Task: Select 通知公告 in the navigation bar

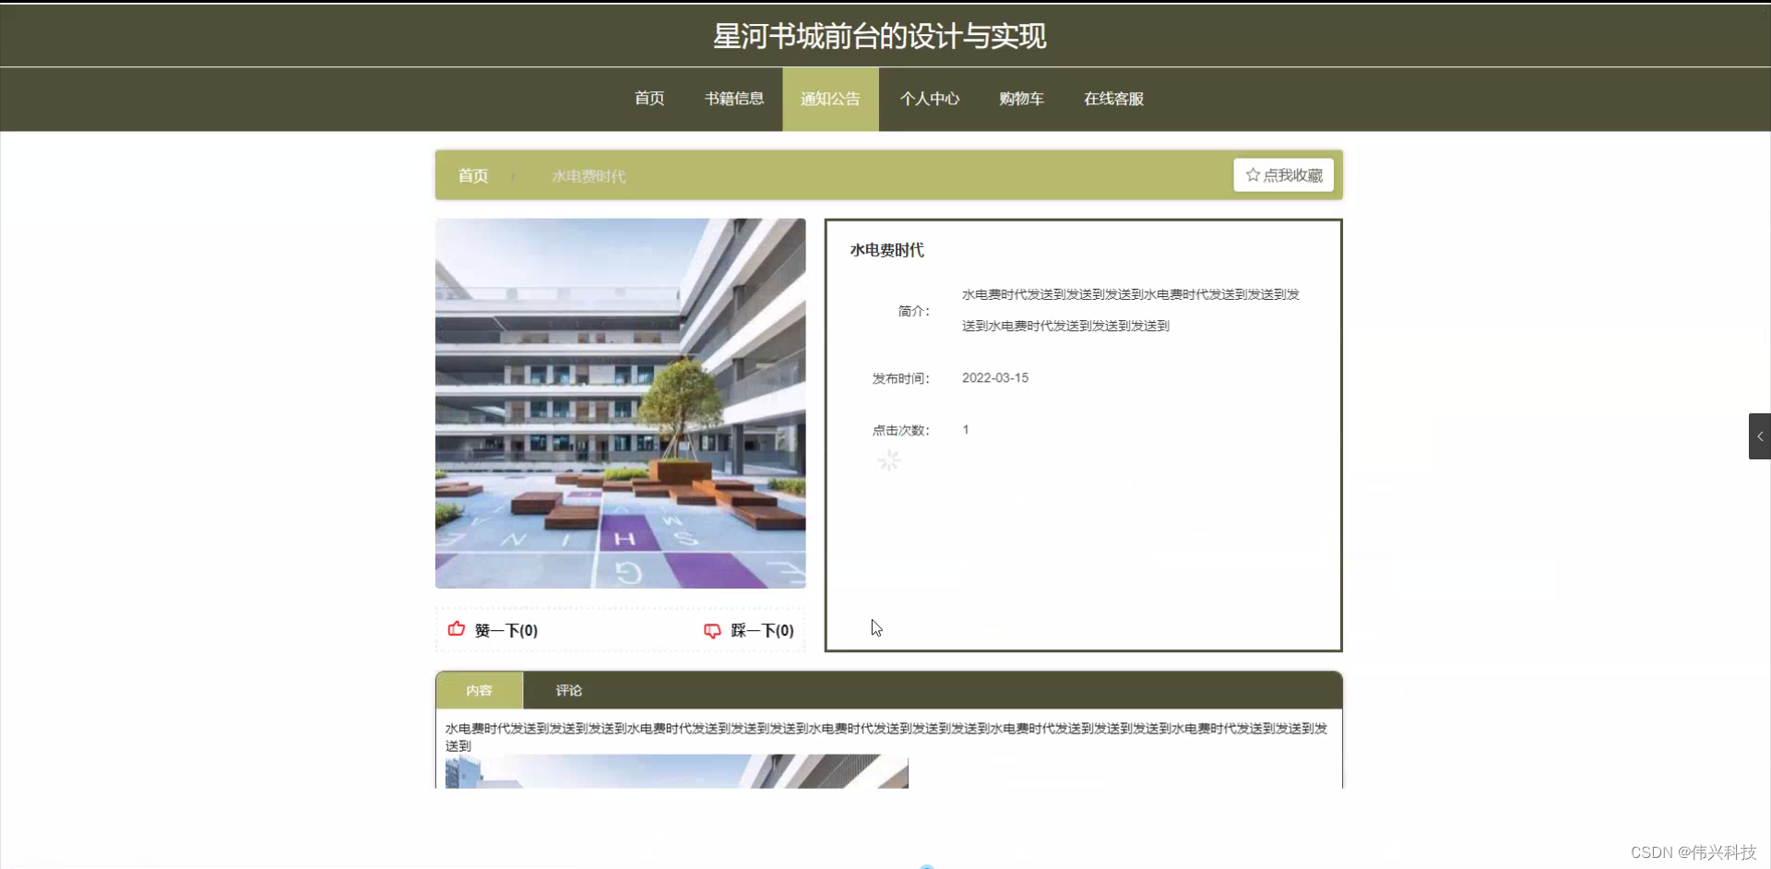Action: click(x=829, y=99)
